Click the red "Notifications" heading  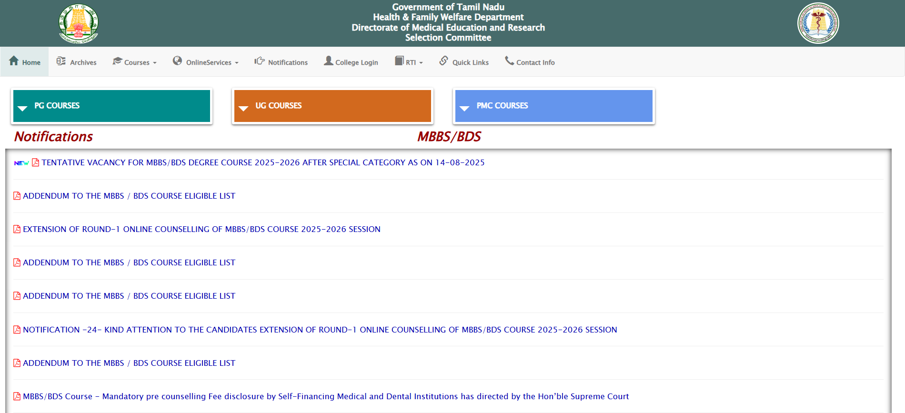(x=53, y=137)
